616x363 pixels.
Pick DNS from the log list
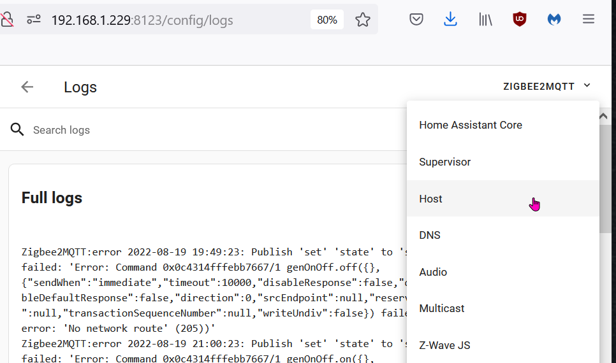[x=430, y=235]
